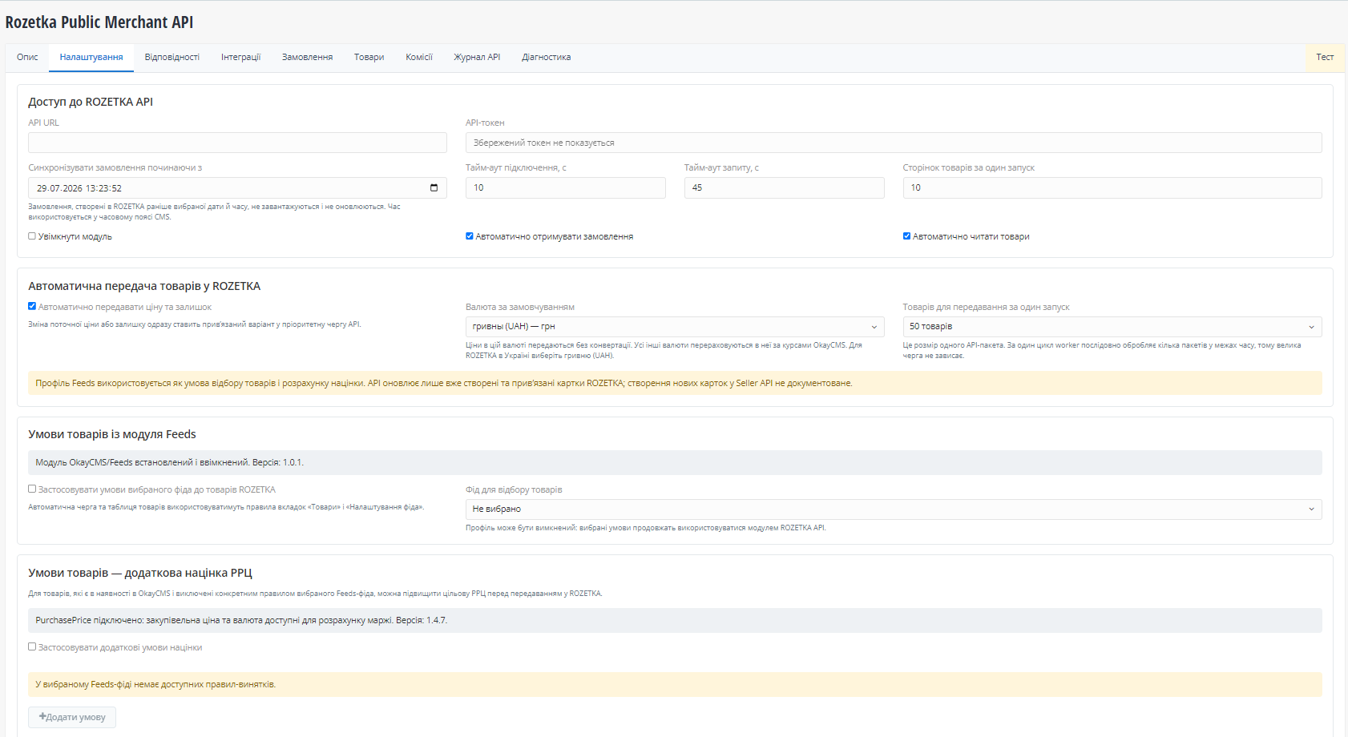Viewport: 1348px width, 737px height.
Task: Open the Замовлення tab
Action: (307, 58)
